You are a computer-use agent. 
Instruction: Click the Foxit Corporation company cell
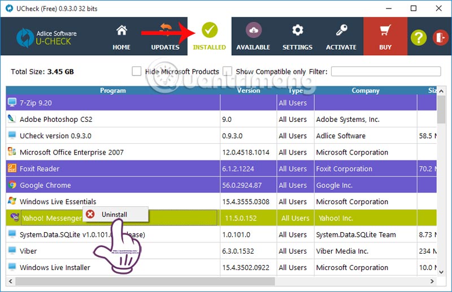366,169
